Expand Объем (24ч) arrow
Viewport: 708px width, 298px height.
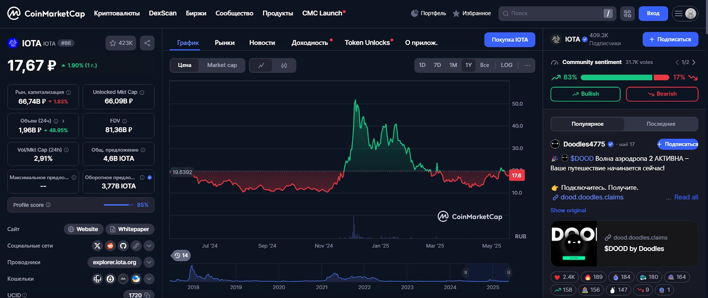tap(63, 121)
